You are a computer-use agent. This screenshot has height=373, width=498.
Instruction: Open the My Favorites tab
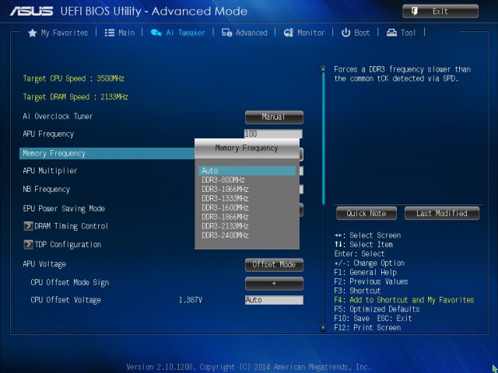(58, 33)
